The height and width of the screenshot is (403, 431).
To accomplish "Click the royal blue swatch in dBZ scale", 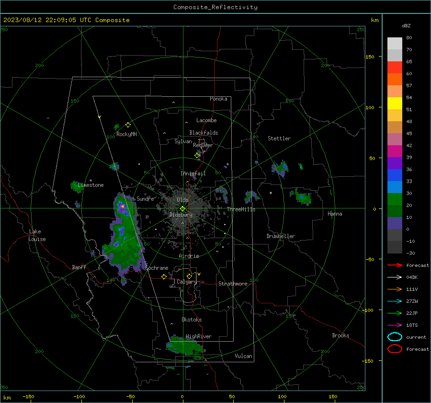I will pyautogui.click(x=395, y=175).
